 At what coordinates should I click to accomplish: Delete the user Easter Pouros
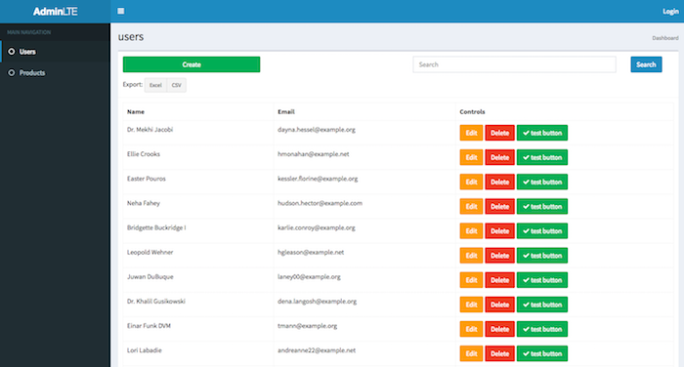[500, 182]
